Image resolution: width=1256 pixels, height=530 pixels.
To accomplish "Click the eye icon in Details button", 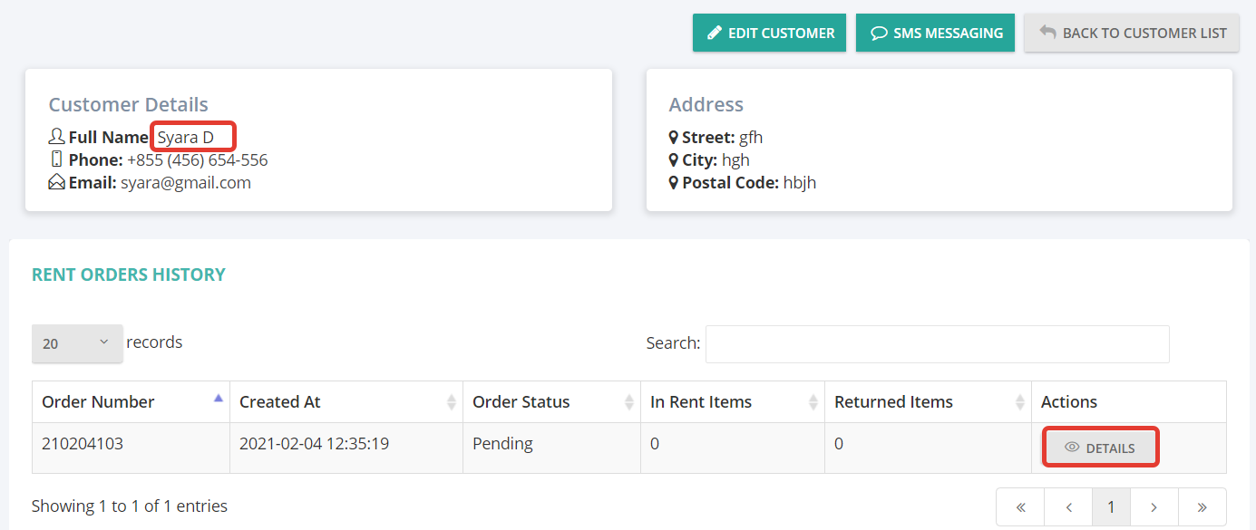I will [x=1072, y=448].
